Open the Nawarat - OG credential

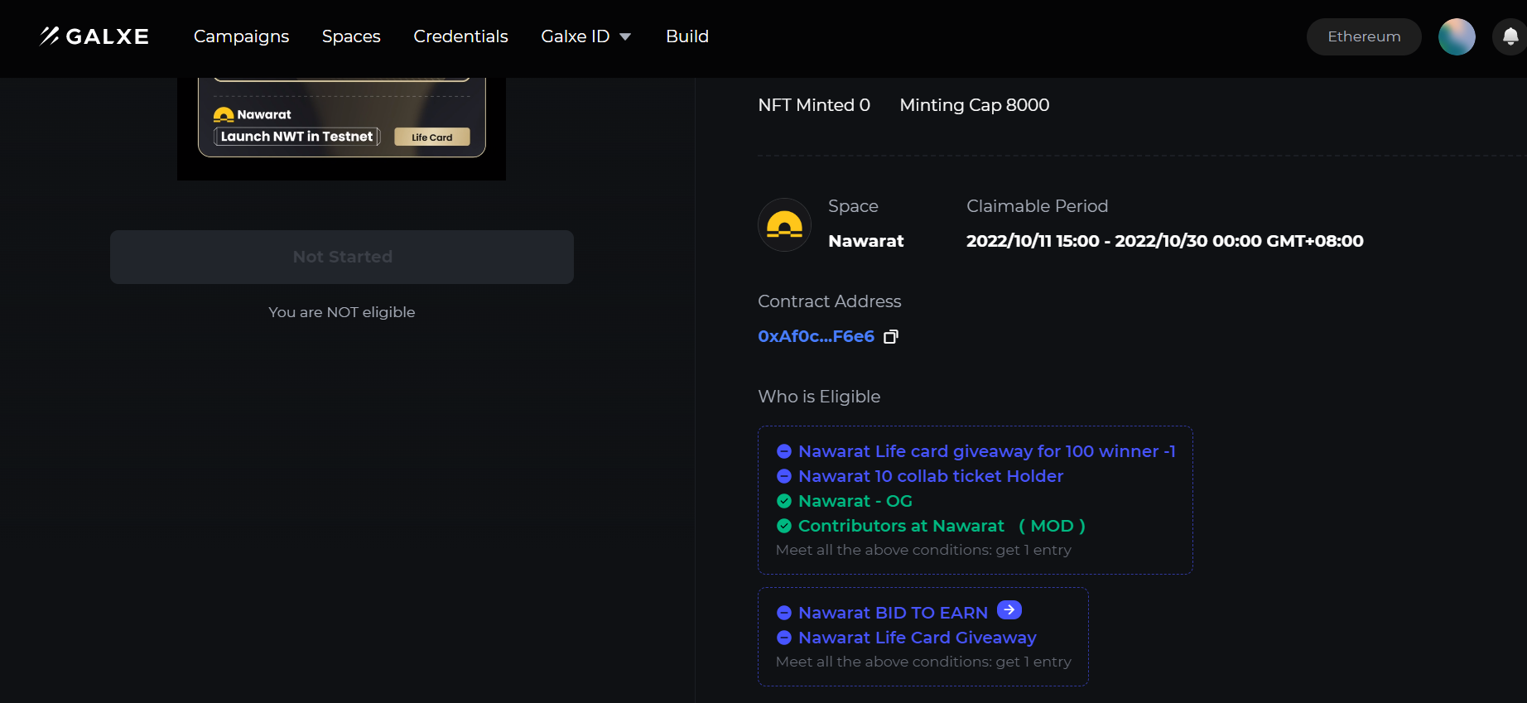(855, 501)
